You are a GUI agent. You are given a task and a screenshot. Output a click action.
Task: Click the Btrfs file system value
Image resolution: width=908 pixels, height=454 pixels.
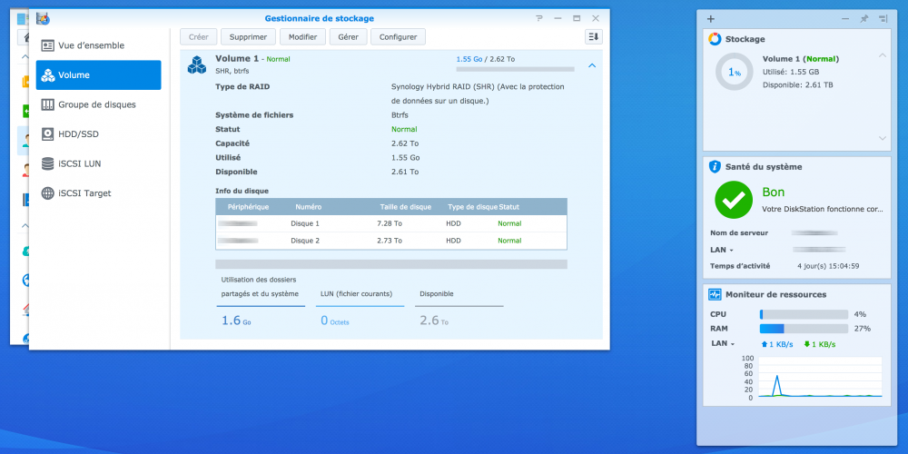click(x=400, y=115)
